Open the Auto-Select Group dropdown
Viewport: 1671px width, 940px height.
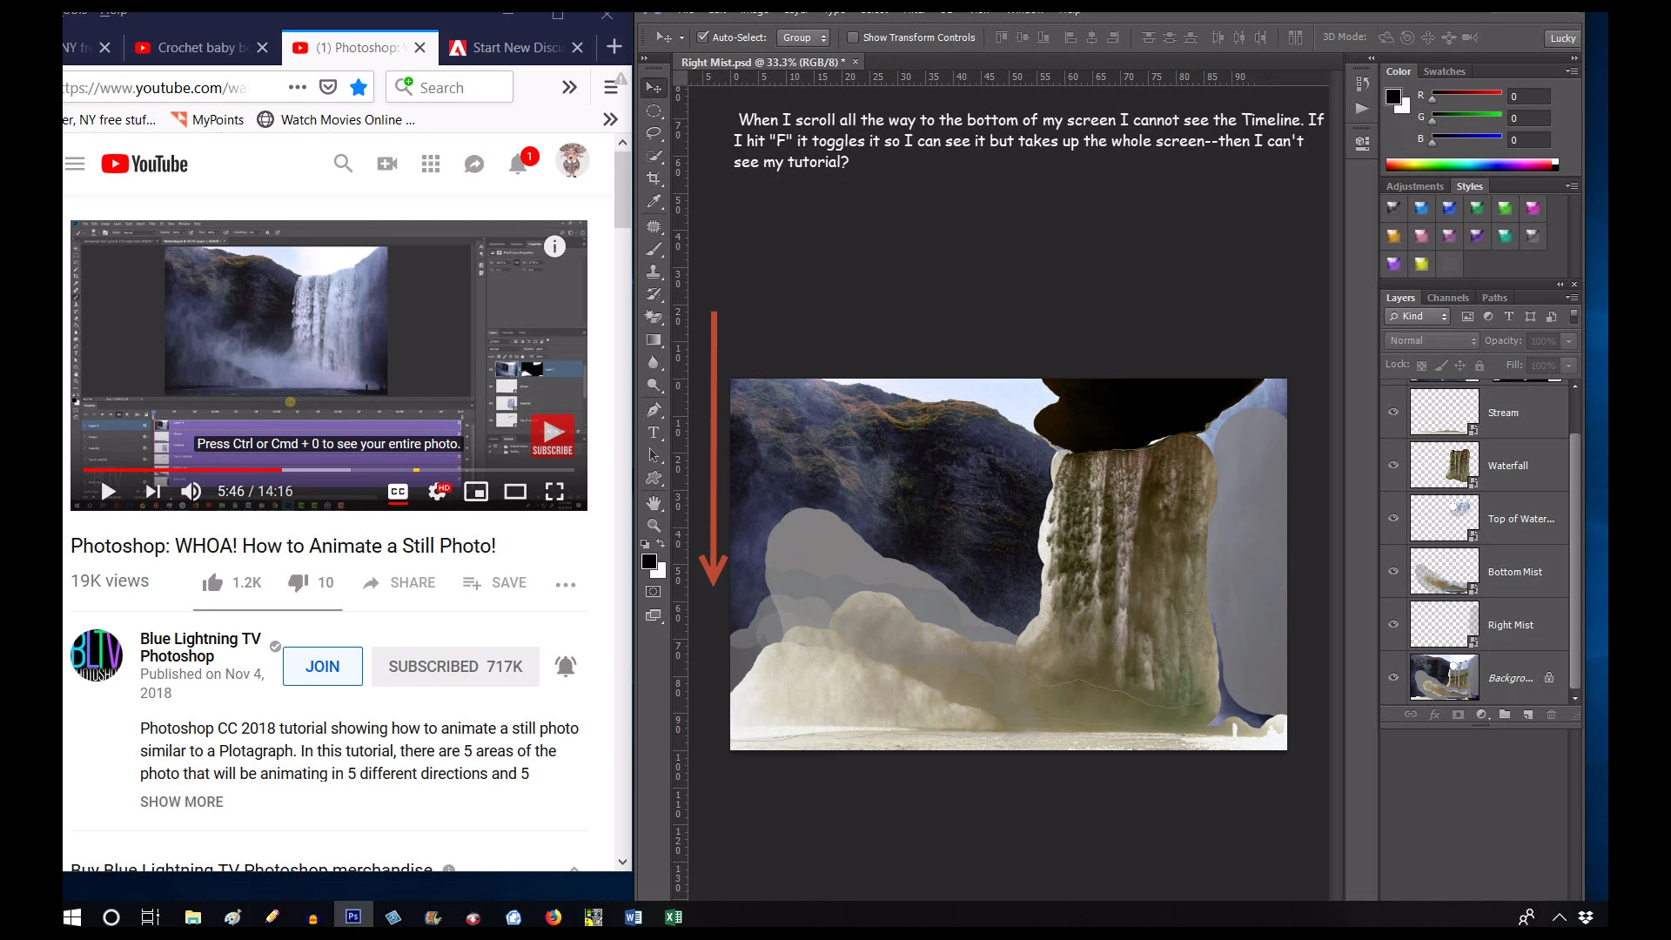803,37
